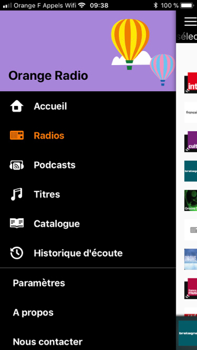The width and height of the screenshot is (197, 350).
Task: Tap the Orange Radio balloon header
Action: click(88, 51)
